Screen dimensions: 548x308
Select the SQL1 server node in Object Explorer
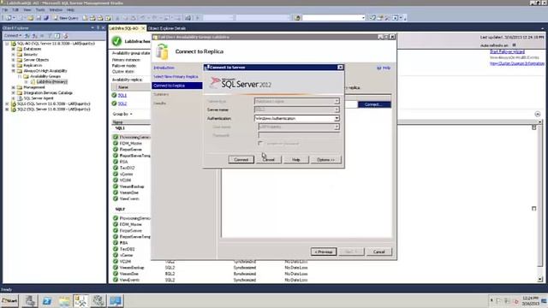click(53, 104)
